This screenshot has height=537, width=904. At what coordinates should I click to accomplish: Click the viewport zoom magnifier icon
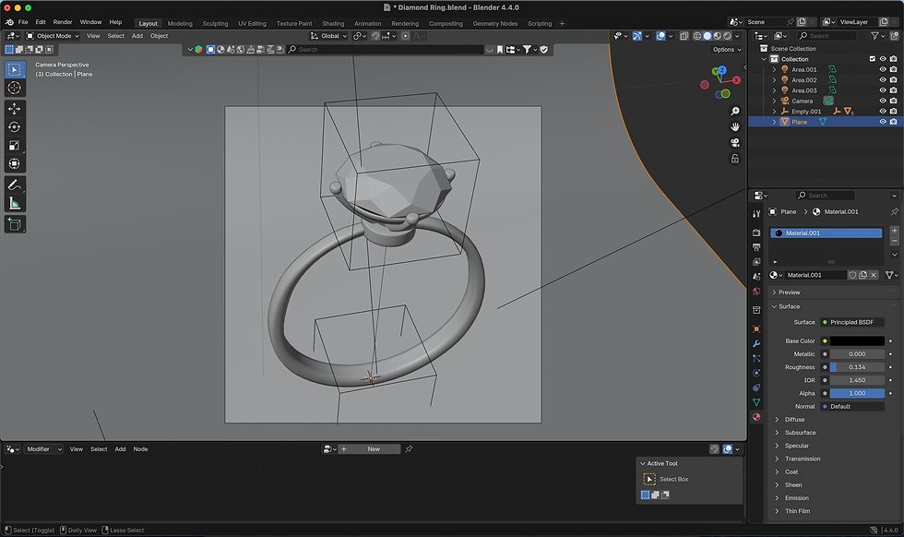pyautogui.click(x=735, y=111)
